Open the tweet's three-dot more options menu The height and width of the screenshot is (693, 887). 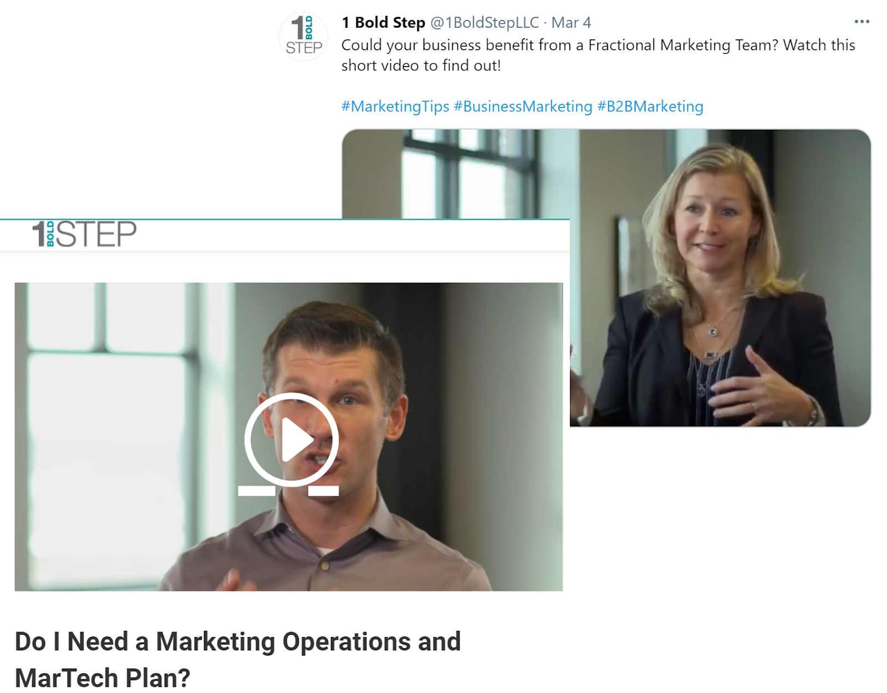(x=861, y=22)
